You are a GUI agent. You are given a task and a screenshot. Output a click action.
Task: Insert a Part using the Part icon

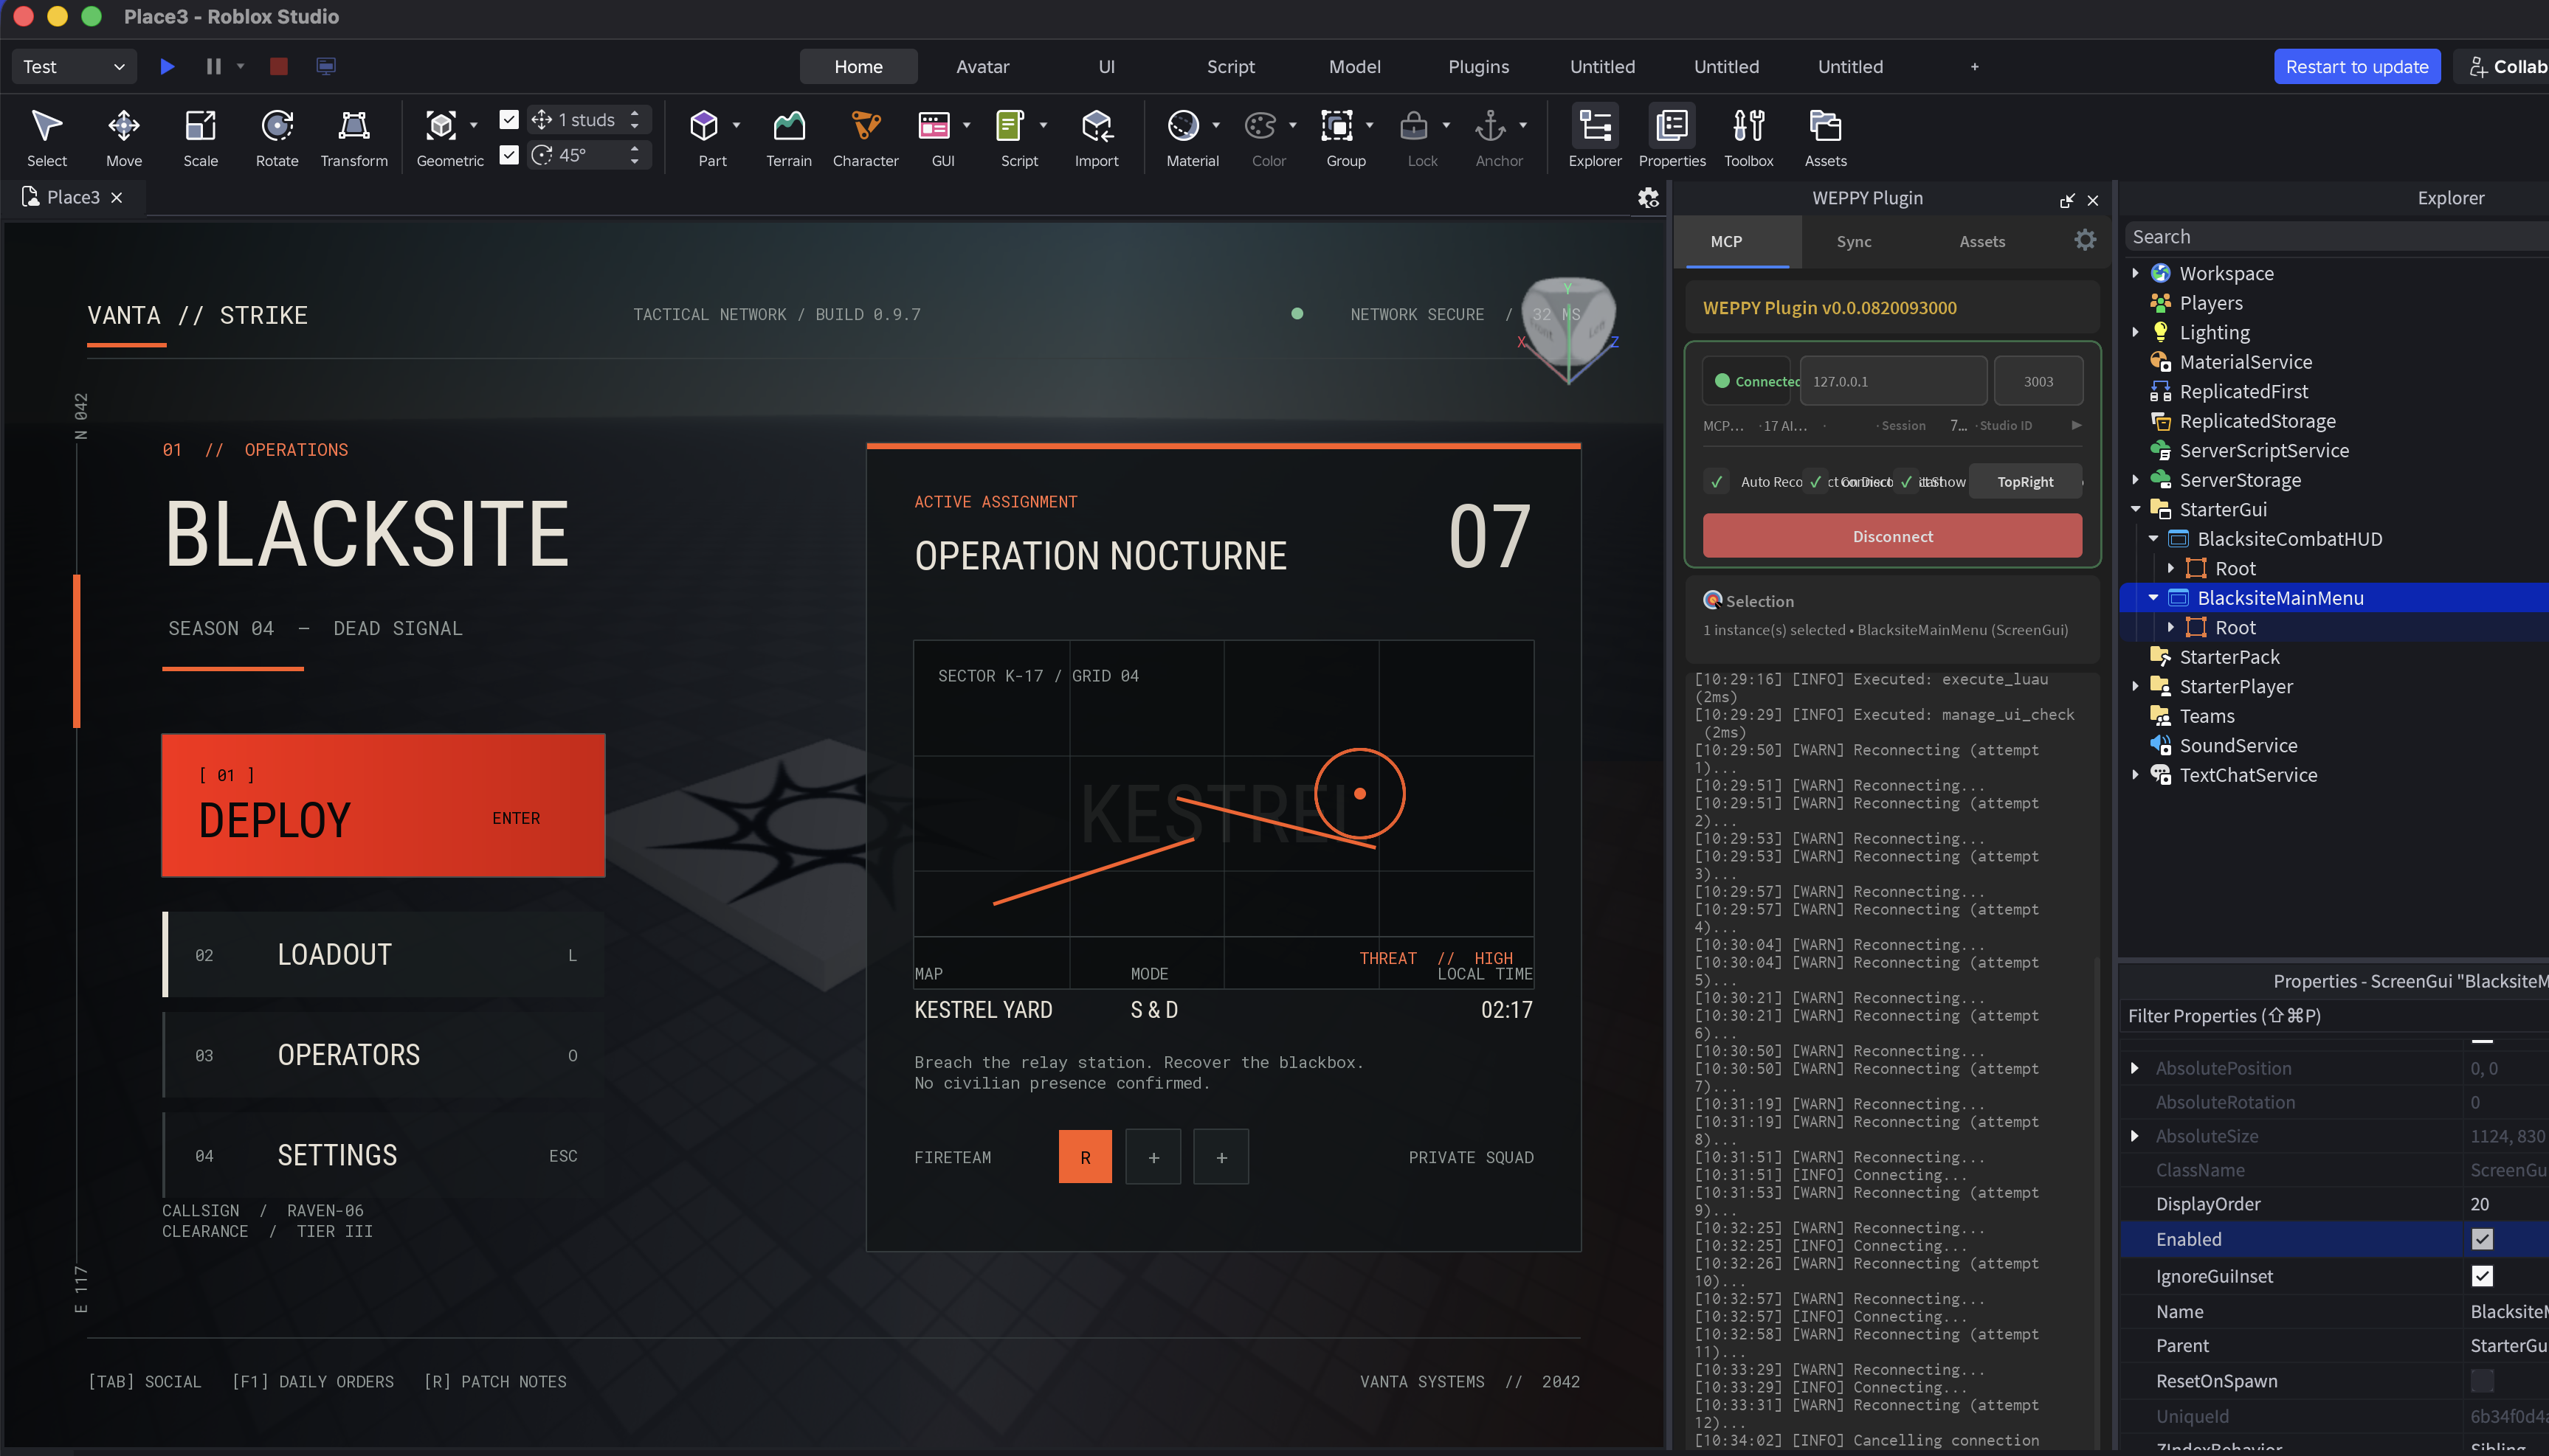(x=703, y=126)
